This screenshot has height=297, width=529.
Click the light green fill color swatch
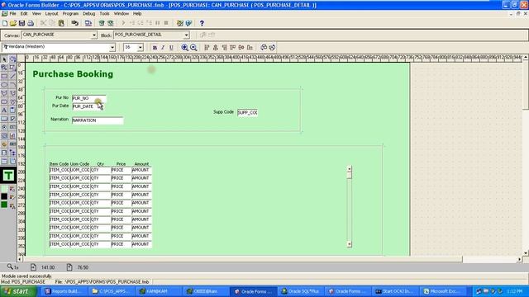[x=4, y=189]
